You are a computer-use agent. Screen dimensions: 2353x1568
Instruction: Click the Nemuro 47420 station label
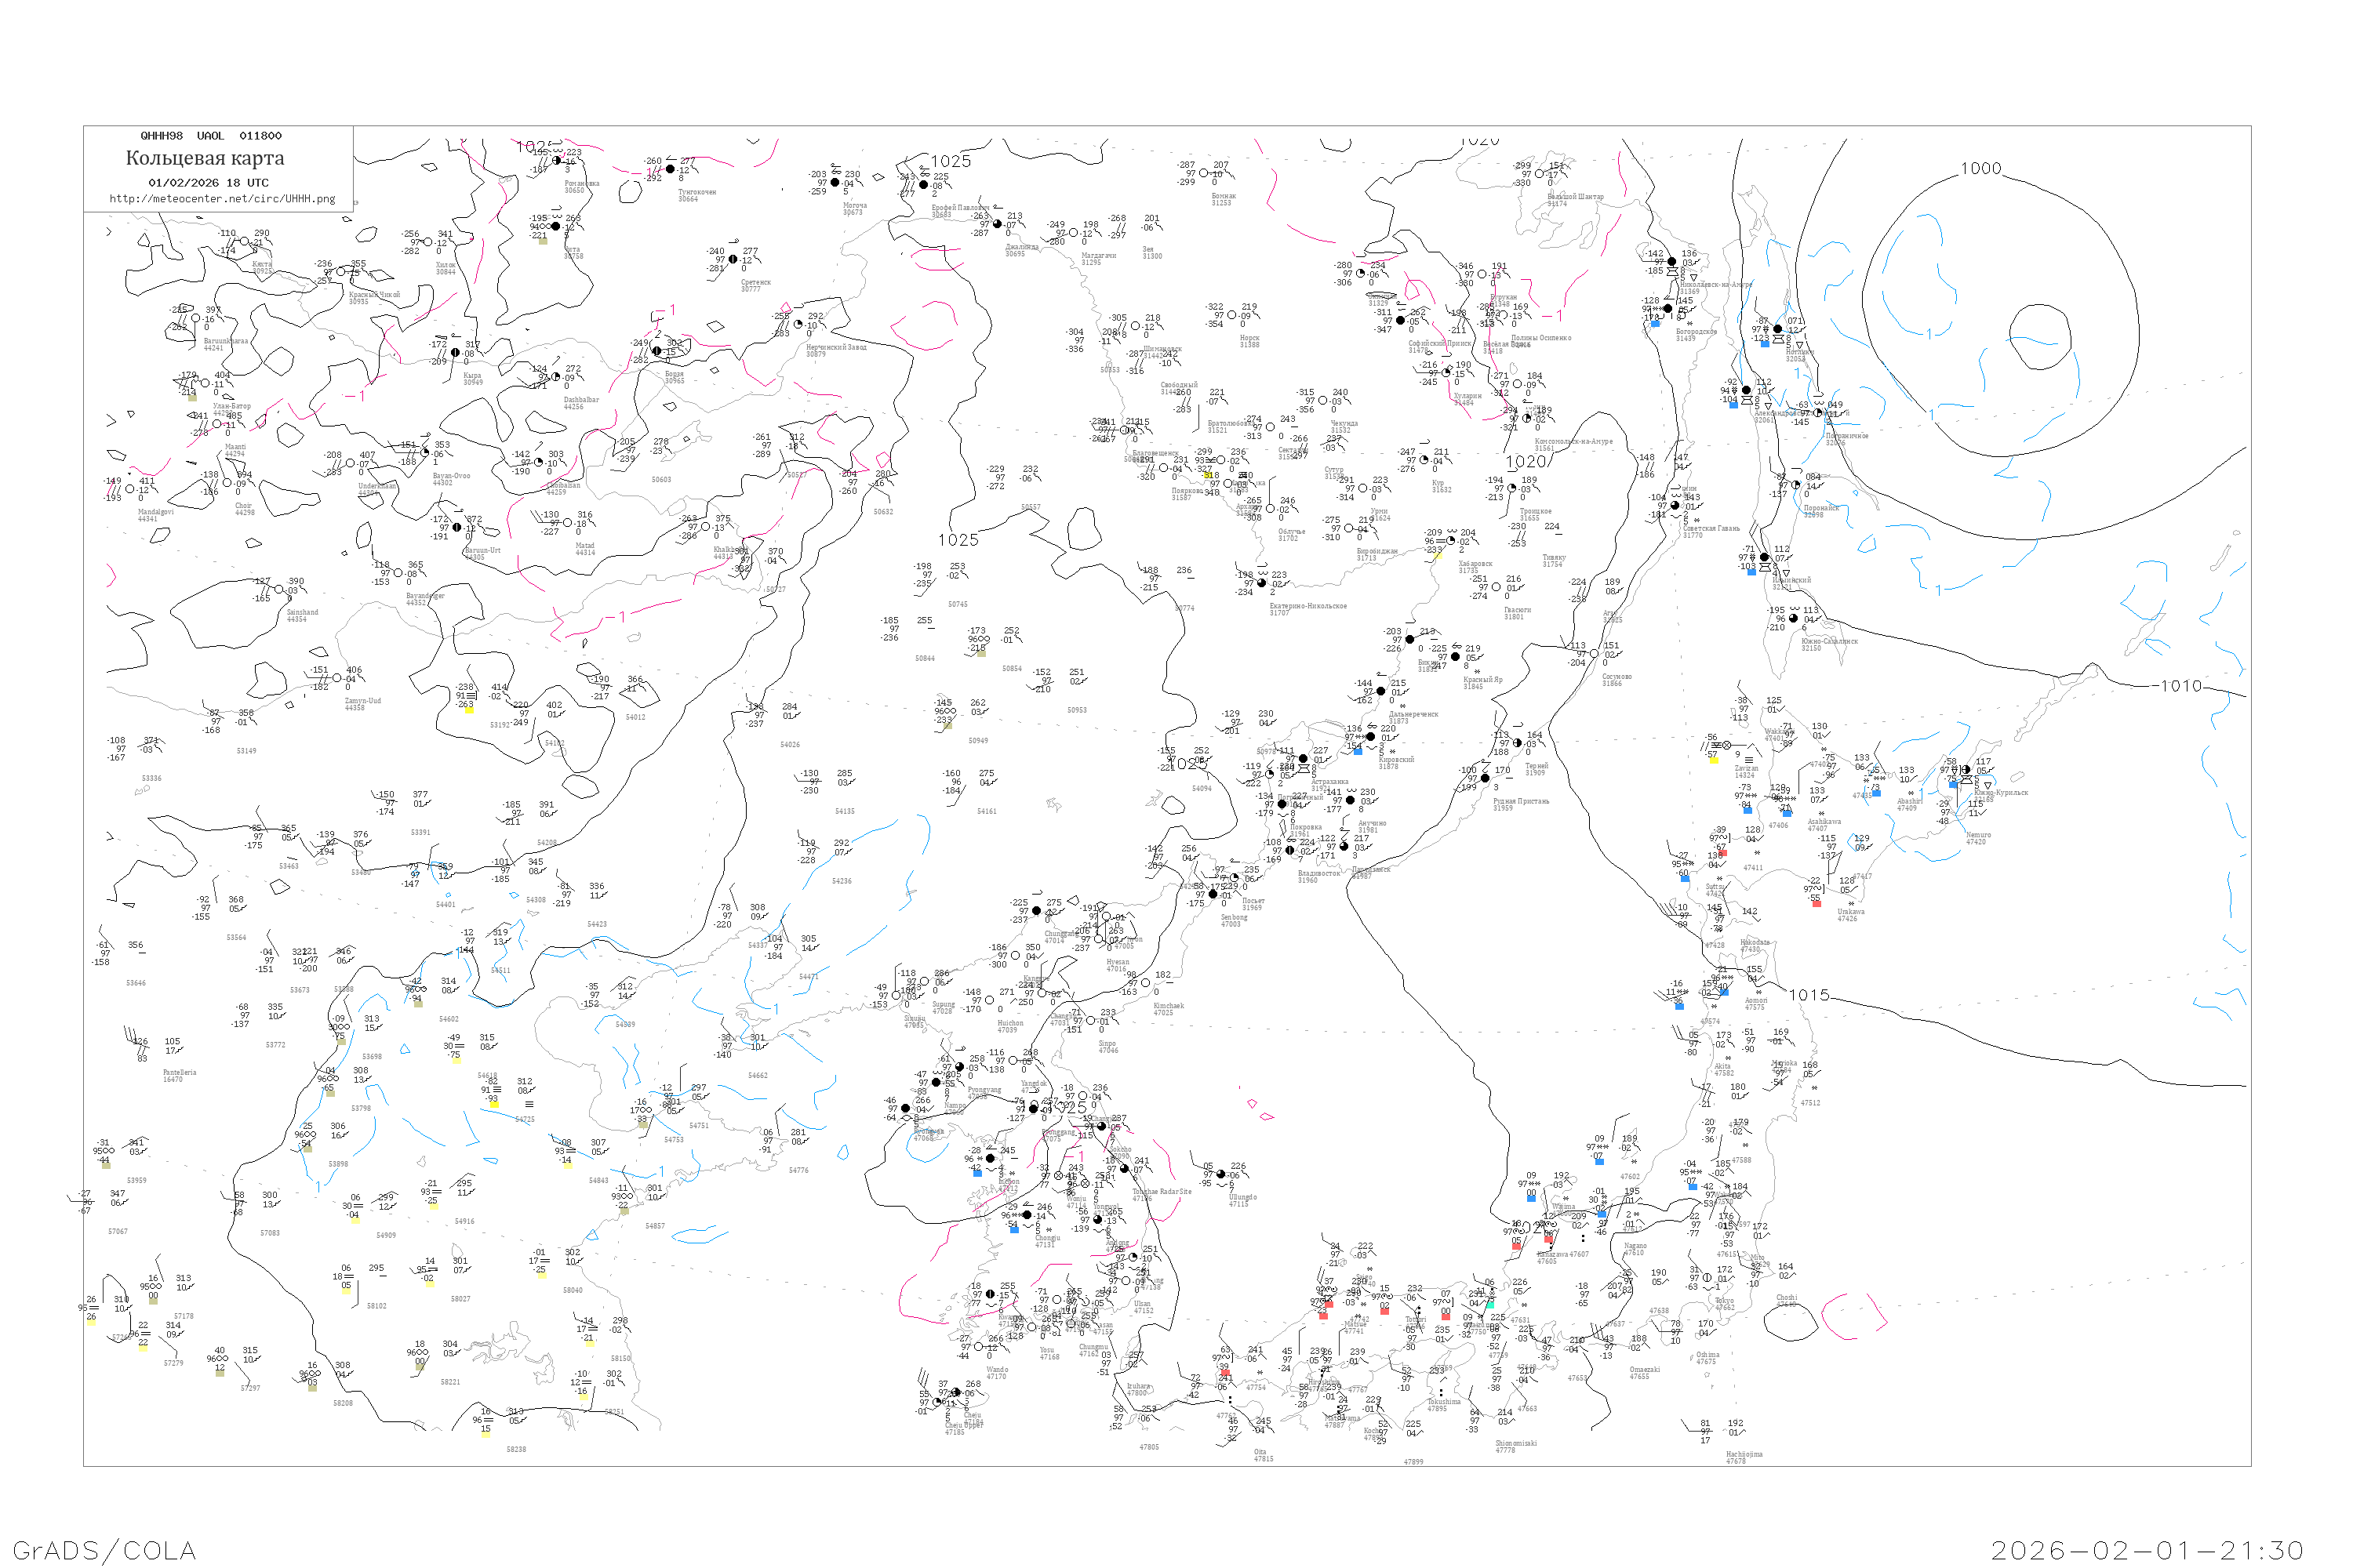click(1978, 838)
